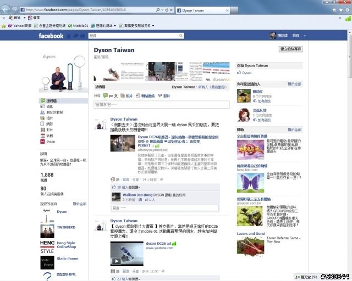Click the create page button top right
This screenshot has width=352, height=281.
(291, 49)
